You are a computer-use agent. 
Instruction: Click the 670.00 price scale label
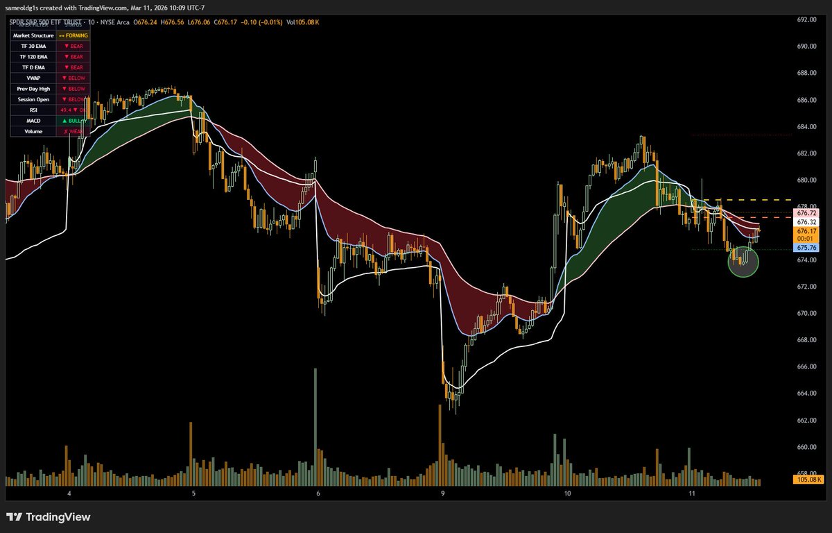(806, 313)
